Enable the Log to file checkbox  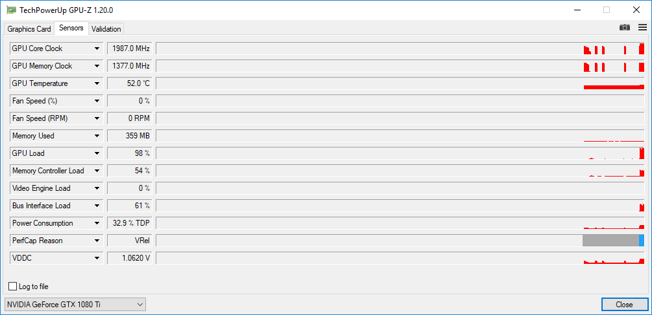(13, 287)
